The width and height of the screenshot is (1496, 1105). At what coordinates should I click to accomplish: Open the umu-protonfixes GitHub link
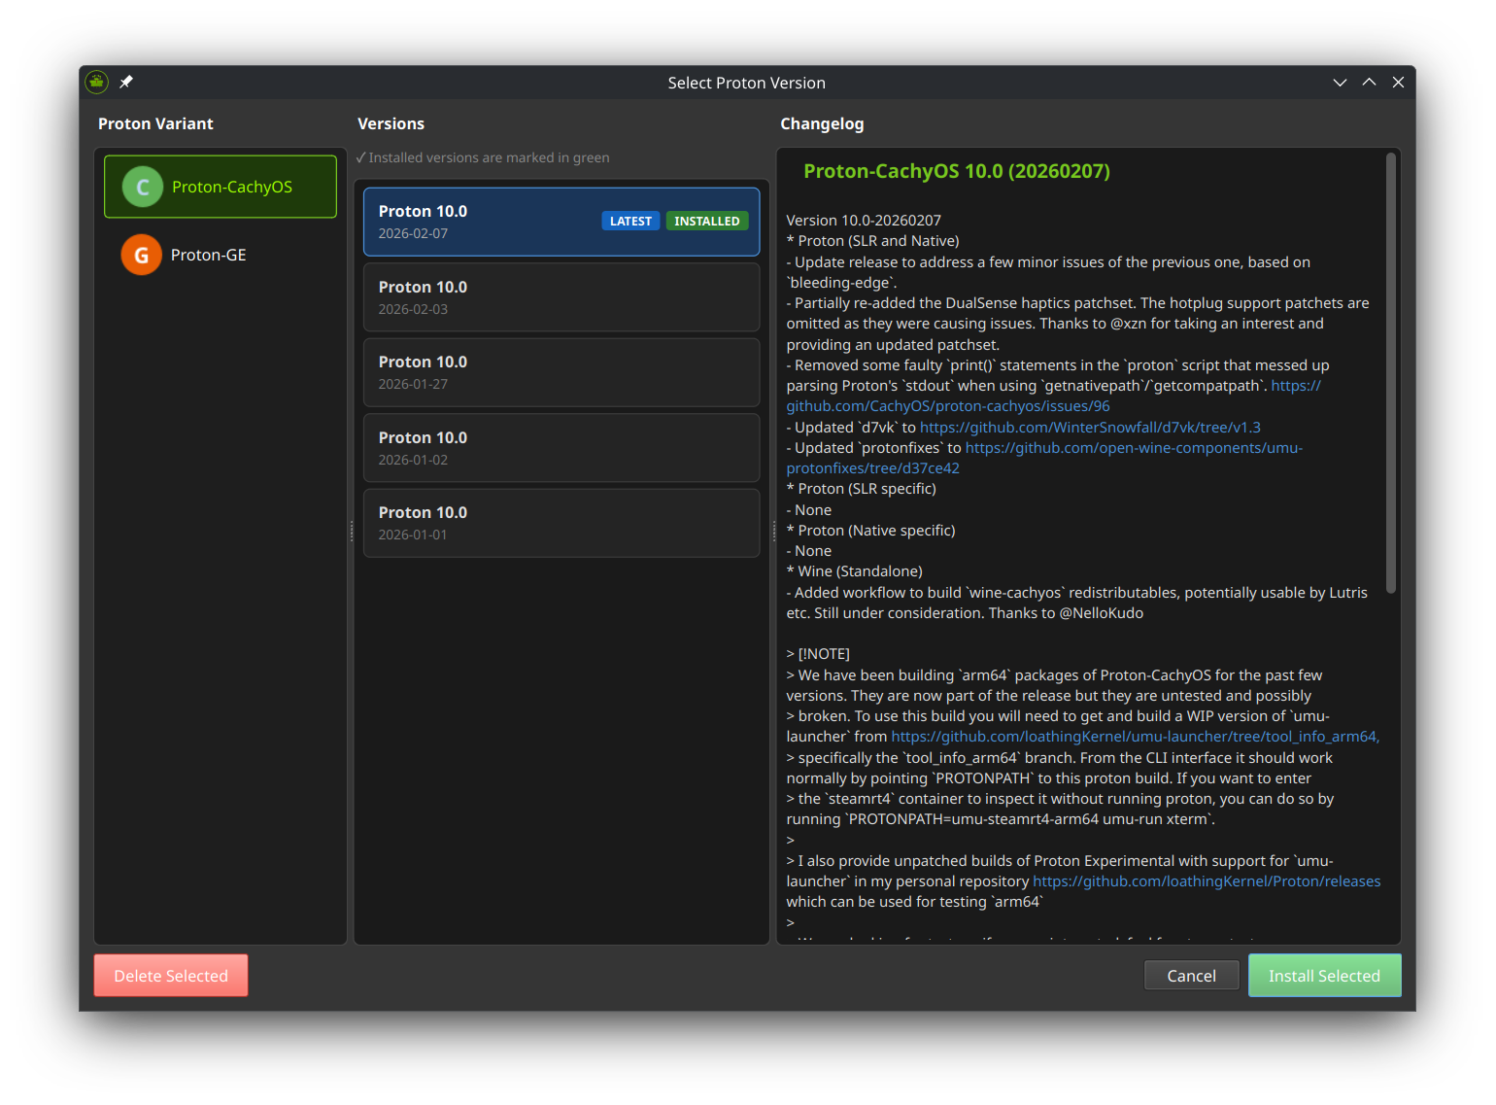(1133, 448)
